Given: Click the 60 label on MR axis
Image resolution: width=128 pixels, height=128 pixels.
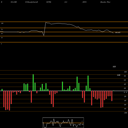Looking at the screenshot, I should [125, 80].
